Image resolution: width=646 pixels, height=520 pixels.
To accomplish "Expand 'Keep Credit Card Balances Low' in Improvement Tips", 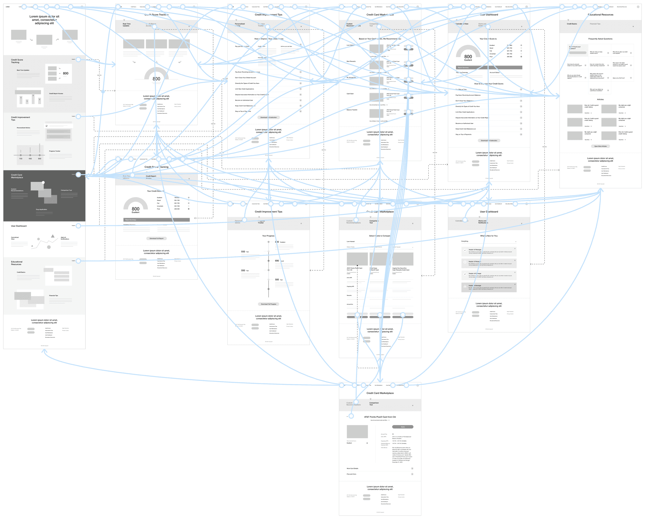I will 268,106.
